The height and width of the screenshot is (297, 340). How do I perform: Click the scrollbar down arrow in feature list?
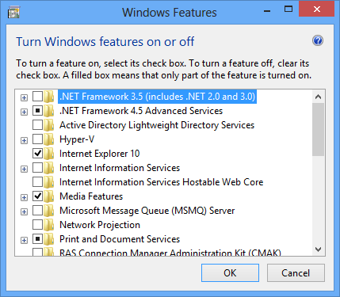319,249
